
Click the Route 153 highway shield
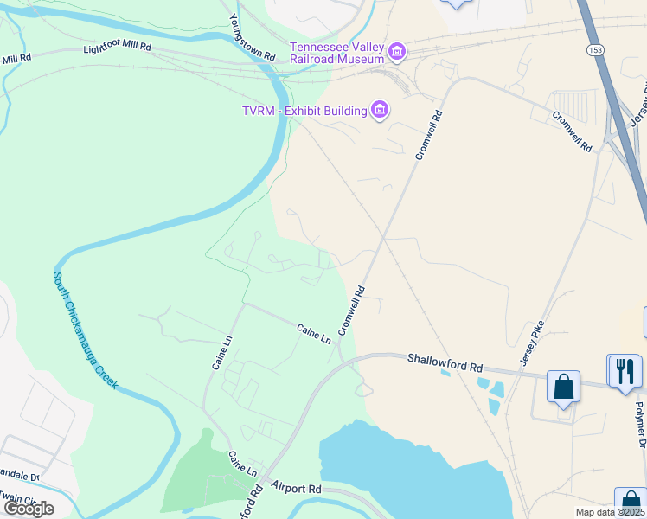click(595, 50)
